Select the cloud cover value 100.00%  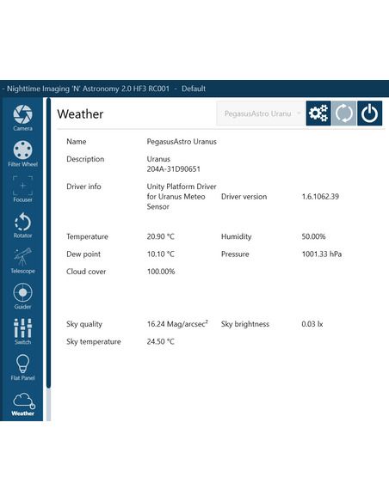[x=161, y=272]
